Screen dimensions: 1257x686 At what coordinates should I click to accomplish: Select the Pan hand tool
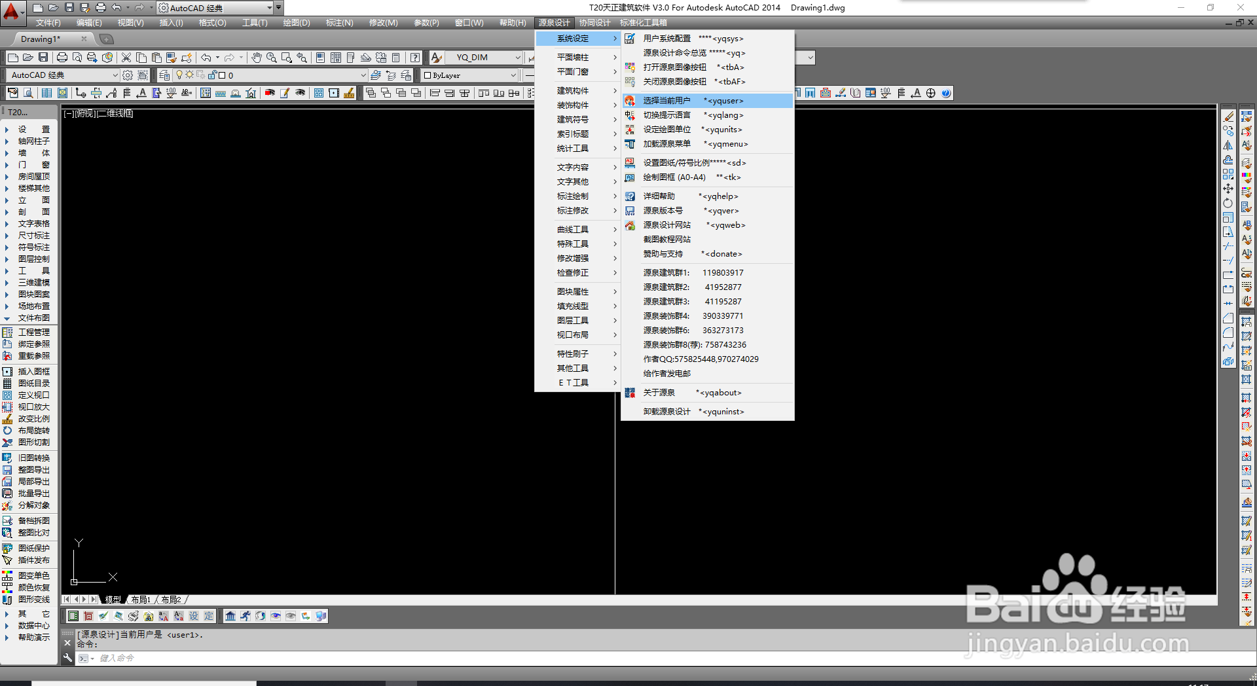[x=257, y=58]
